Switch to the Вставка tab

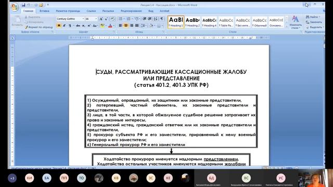[44, 11]
